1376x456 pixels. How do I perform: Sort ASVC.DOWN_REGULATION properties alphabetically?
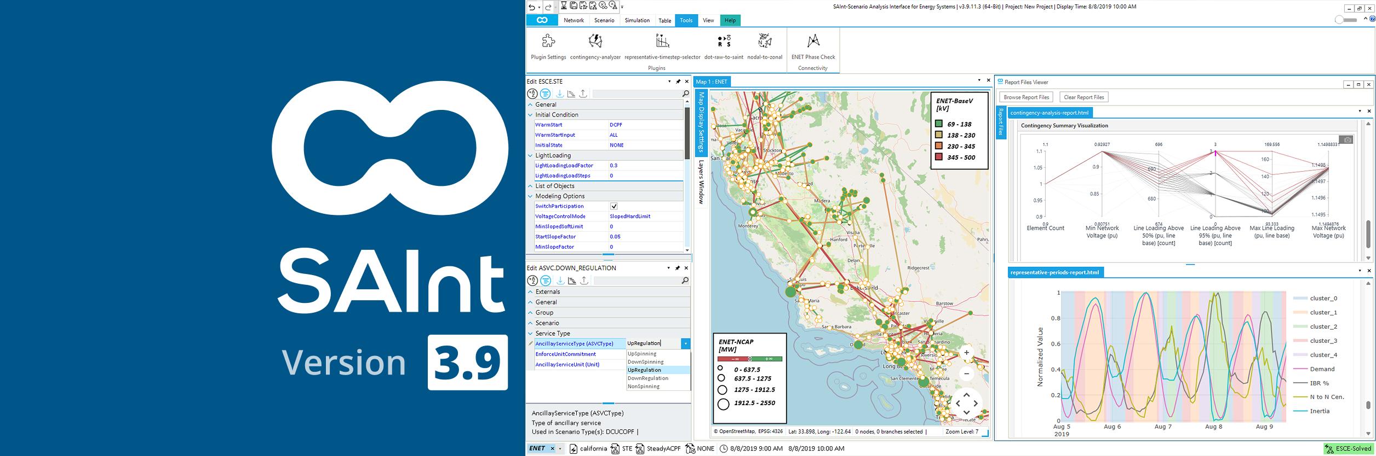click(532, 280)
